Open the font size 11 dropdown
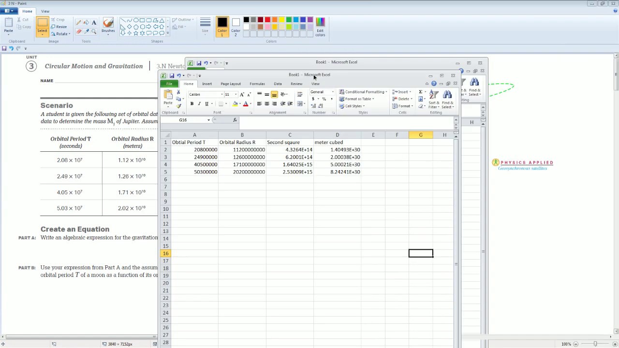Screen dimensions: 619x348 [x=236, y=94]
